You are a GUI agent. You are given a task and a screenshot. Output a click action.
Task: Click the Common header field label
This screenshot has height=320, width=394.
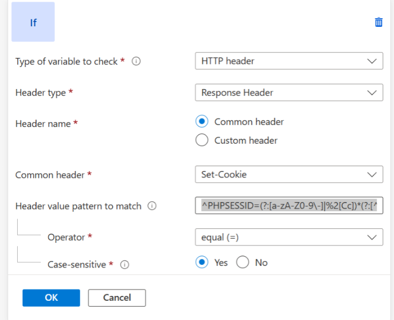tap(50, 175)
